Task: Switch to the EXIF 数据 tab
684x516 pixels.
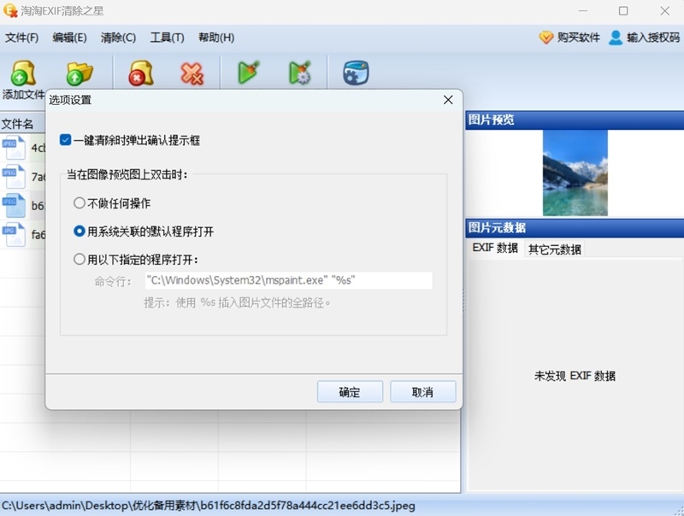Action: 495,248
